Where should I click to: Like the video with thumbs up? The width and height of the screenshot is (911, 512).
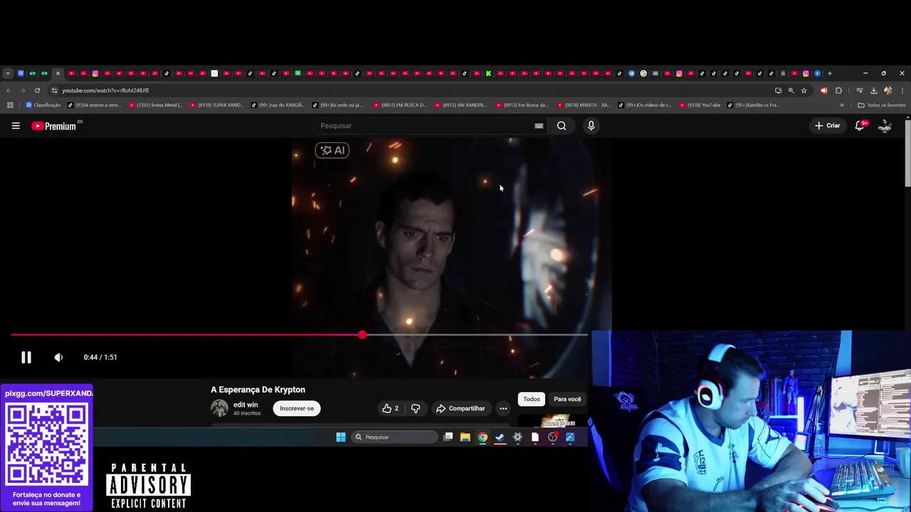pyautogui.click(x=390, y=408)
